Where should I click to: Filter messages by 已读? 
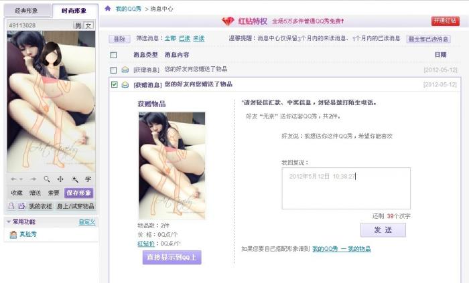pos(184,38)
